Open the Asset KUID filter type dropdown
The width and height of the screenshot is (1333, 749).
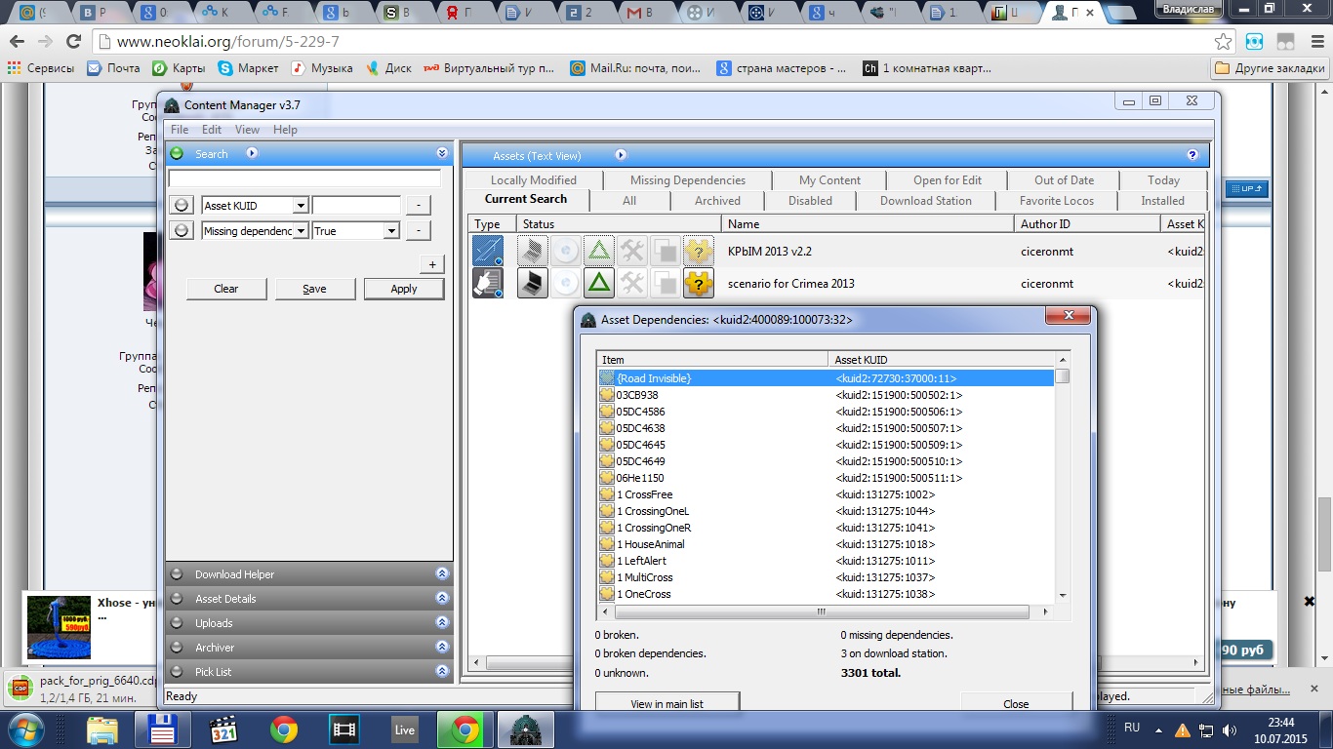tap(301, 206)
